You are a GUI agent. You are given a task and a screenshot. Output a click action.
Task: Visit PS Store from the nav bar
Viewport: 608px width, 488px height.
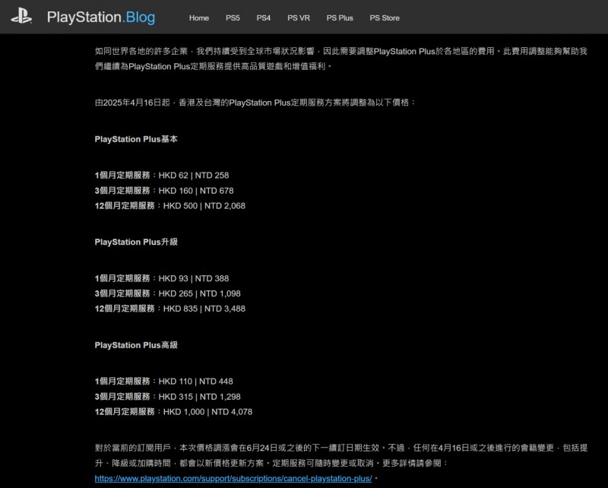385,17
